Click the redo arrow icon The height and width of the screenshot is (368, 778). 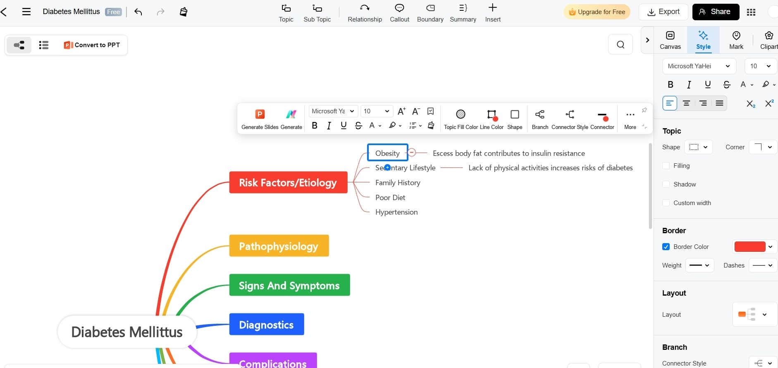point(160,12)
